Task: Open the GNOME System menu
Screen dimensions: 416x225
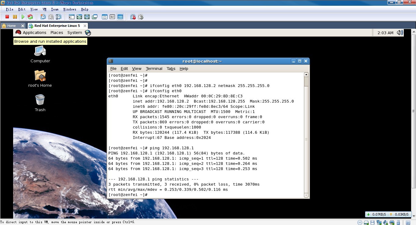Action: (x=75, y=33)
